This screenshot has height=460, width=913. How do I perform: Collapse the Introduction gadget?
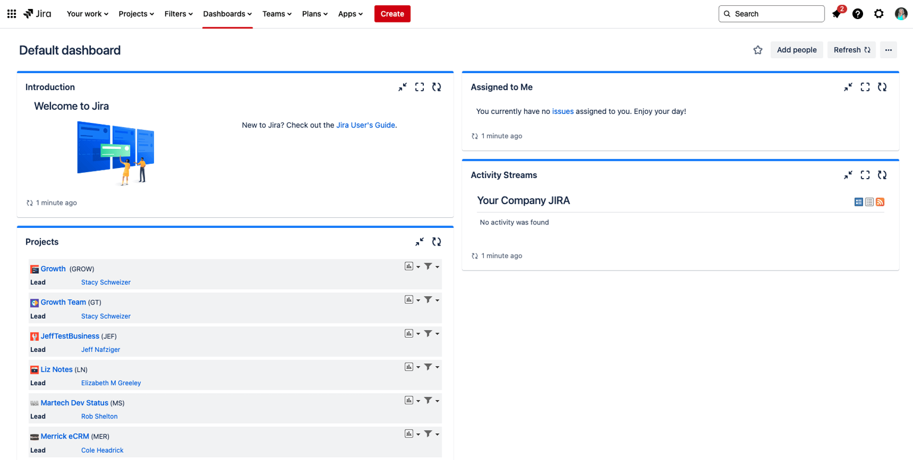pyautogui.click(x=403, y=87)
